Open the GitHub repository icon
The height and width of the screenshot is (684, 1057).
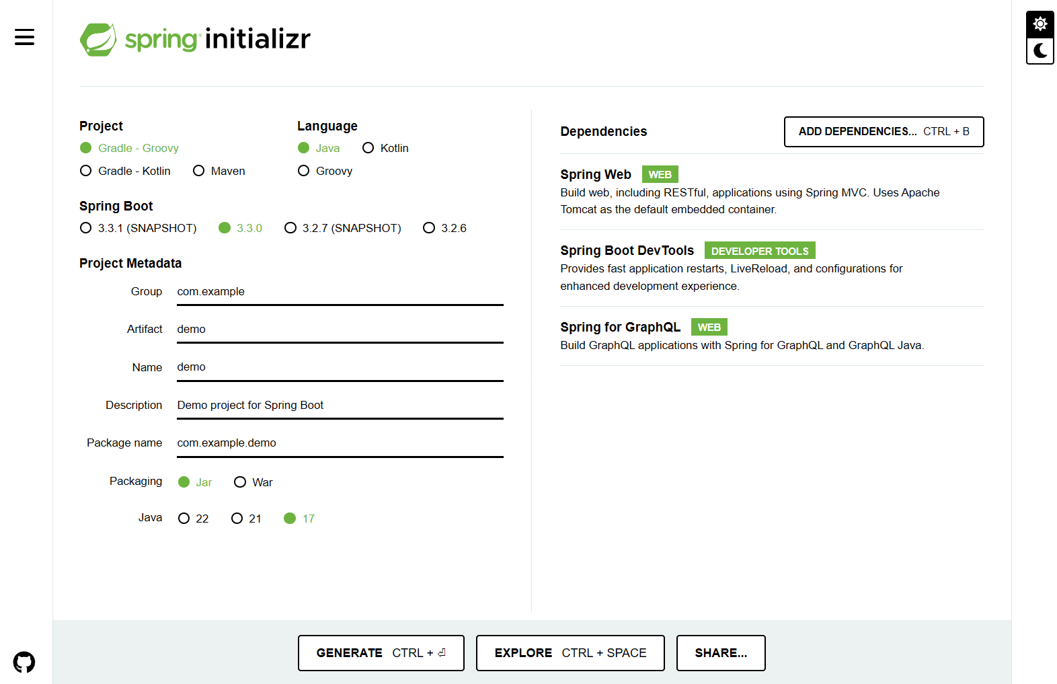(24, 662)
